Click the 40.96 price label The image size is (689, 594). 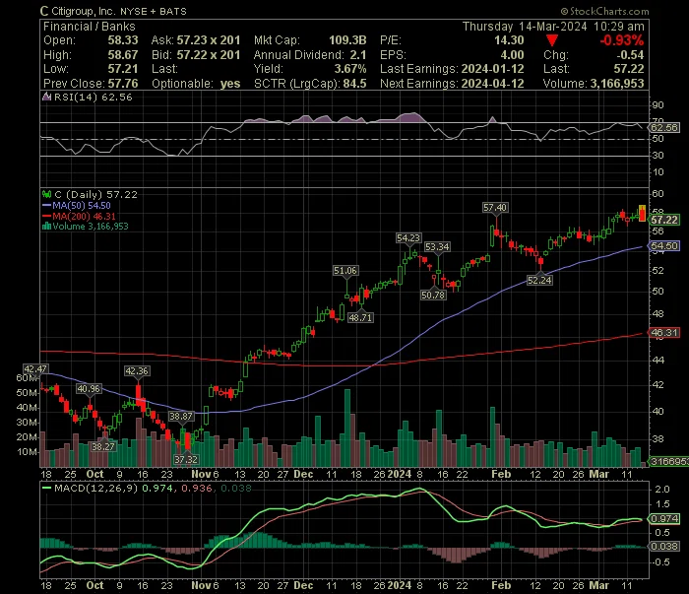click(89, 389)
